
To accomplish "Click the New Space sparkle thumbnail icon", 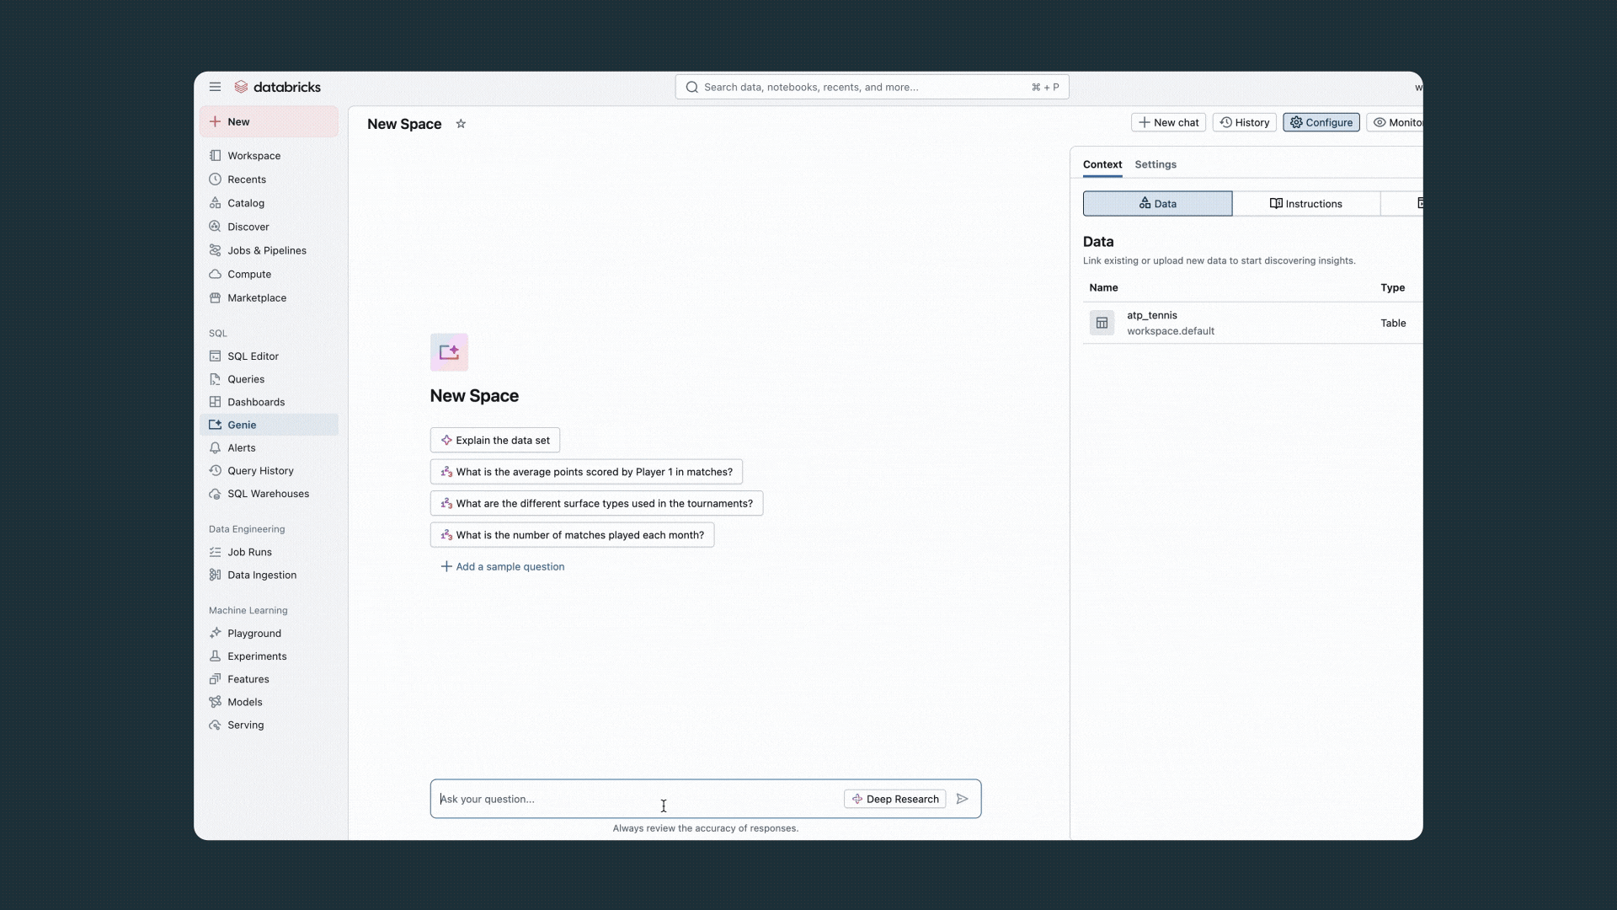I will click(x=449, y=352).
